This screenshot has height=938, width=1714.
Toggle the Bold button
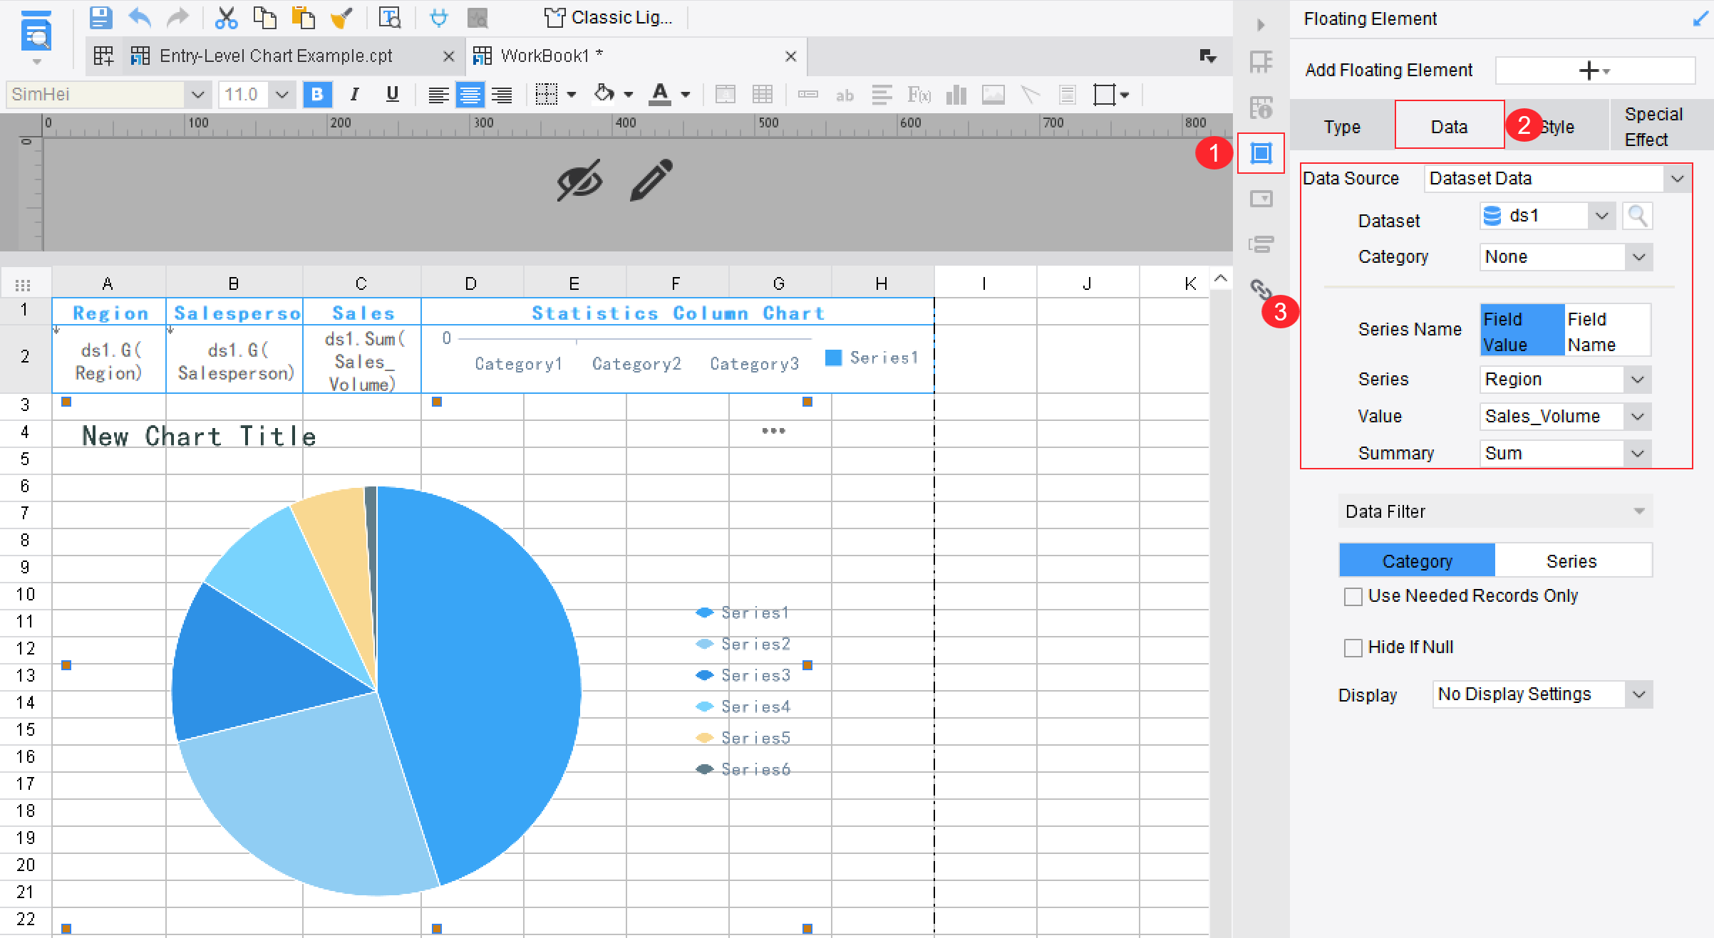(317, 94)
